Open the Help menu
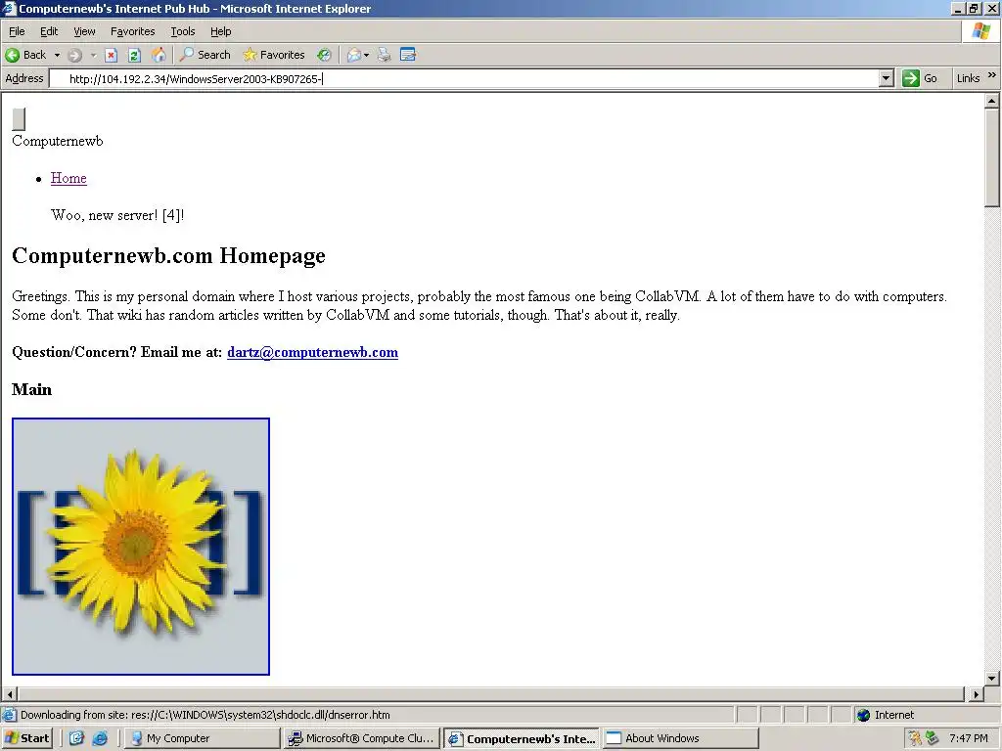 (x=220, y=31)
